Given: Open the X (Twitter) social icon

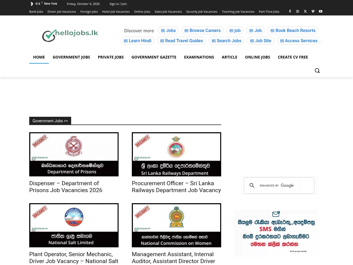Looking at the screenshot, I should [305, 11].
